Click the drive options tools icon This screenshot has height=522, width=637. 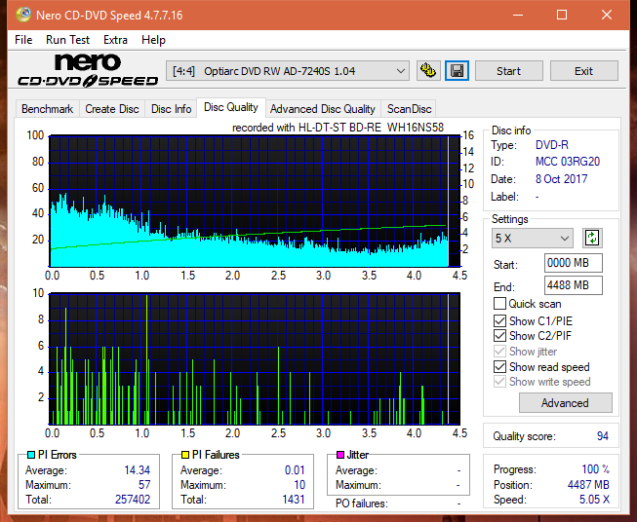point(428,71)
